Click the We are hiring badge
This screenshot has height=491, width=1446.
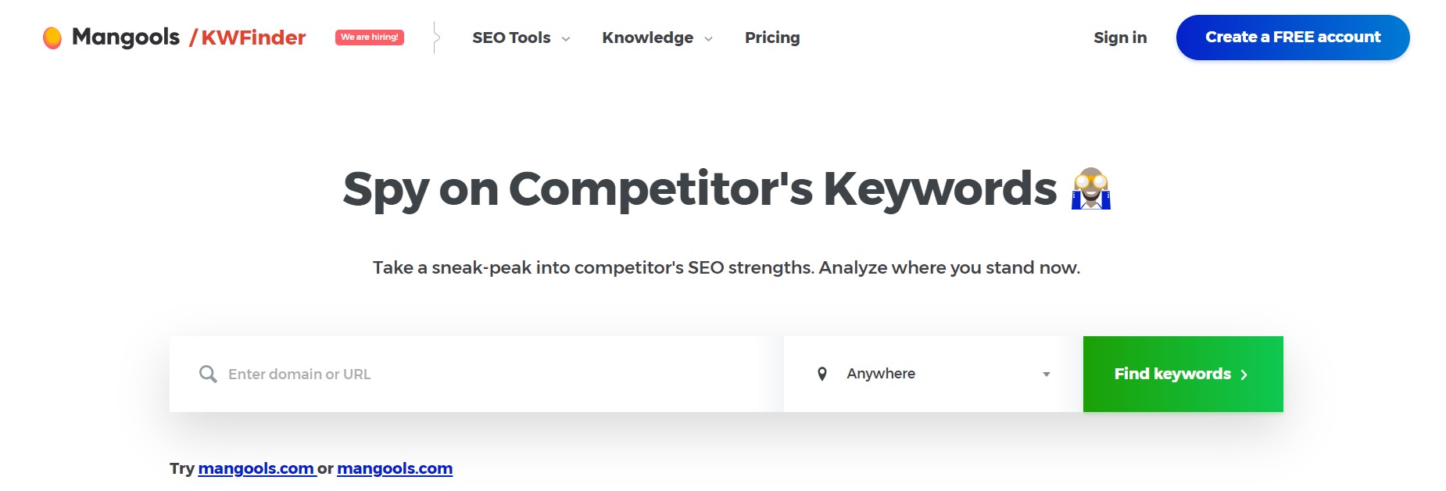pos(370,37)
